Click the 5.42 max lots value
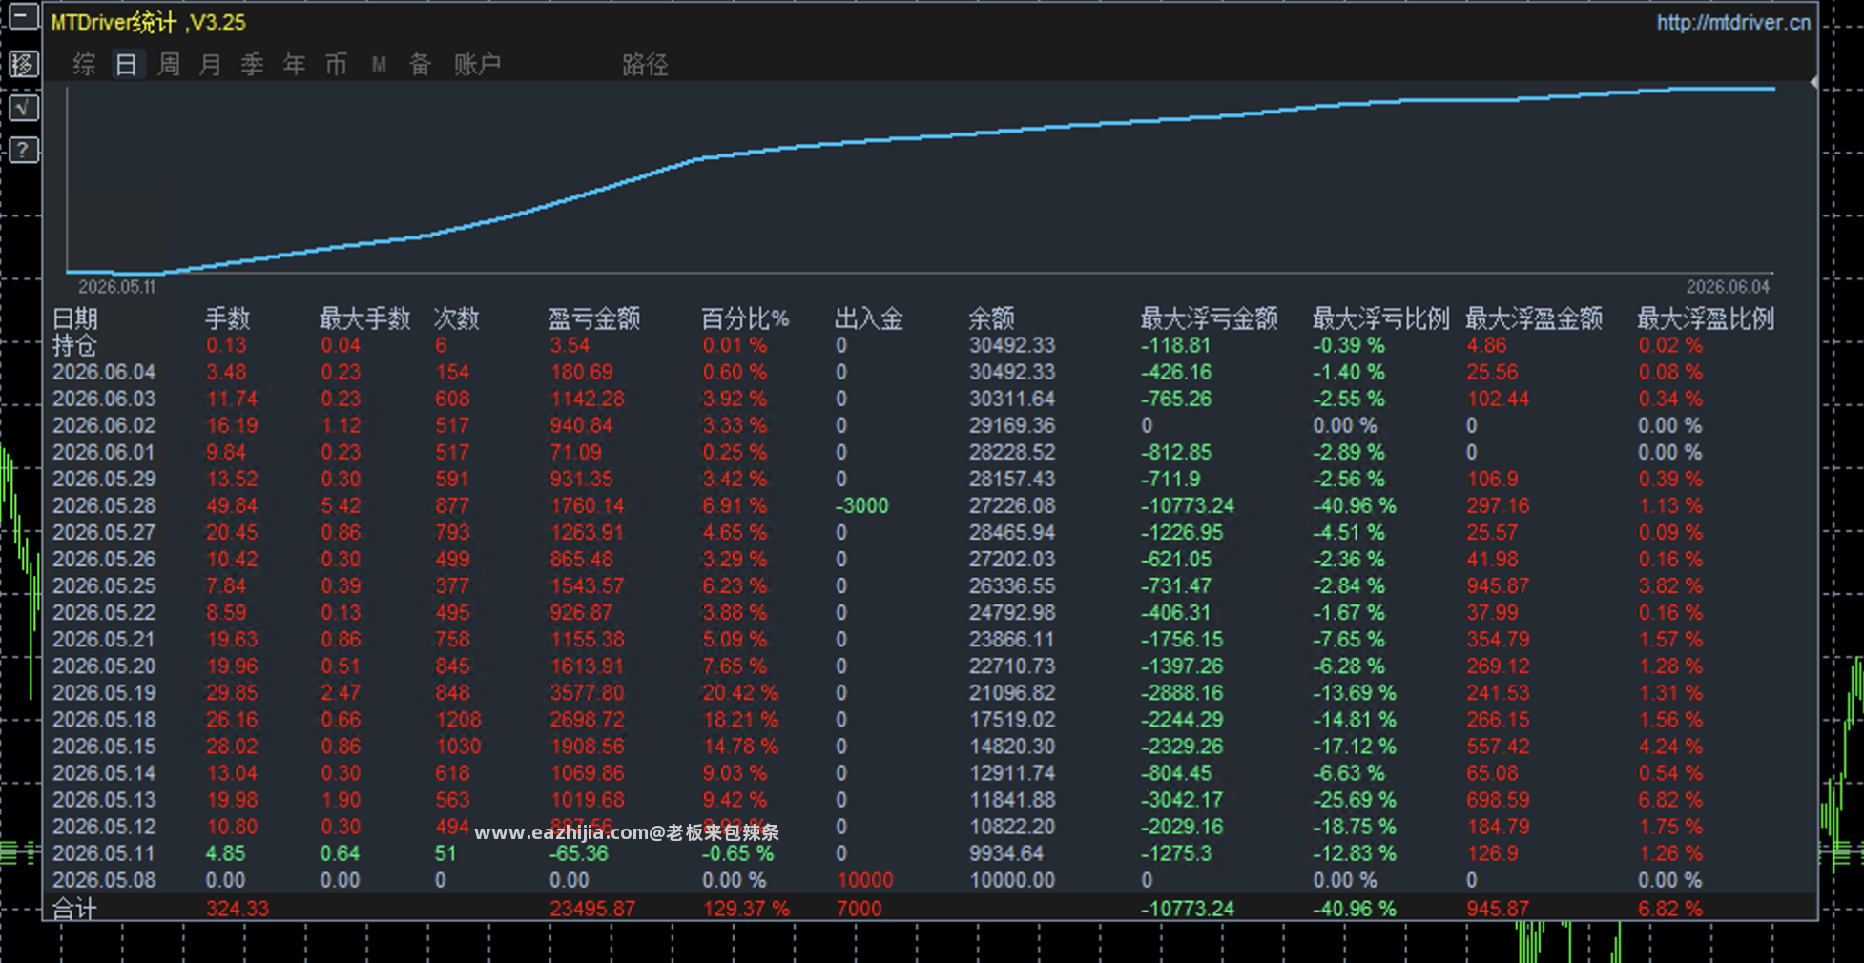 341,505
